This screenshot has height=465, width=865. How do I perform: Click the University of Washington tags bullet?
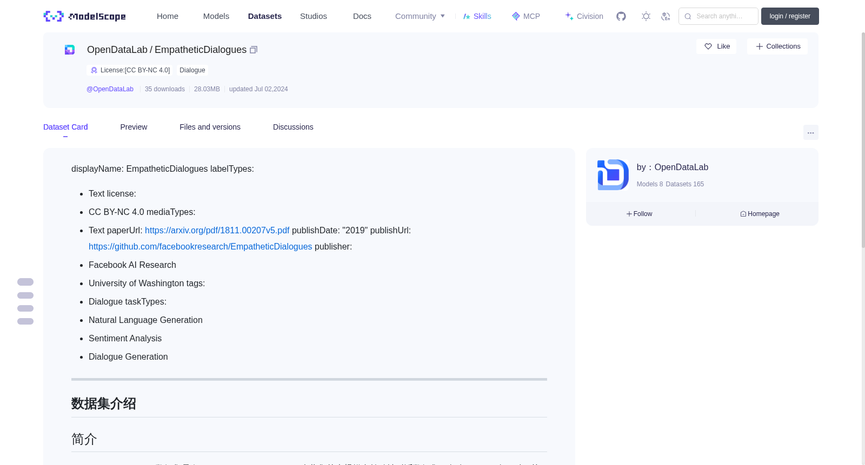pyautogui.click(x=147, y=283)
